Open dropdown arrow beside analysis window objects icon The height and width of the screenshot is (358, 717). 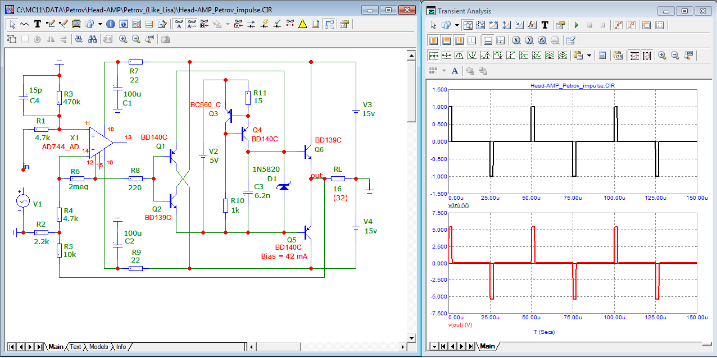pos(457,25)
